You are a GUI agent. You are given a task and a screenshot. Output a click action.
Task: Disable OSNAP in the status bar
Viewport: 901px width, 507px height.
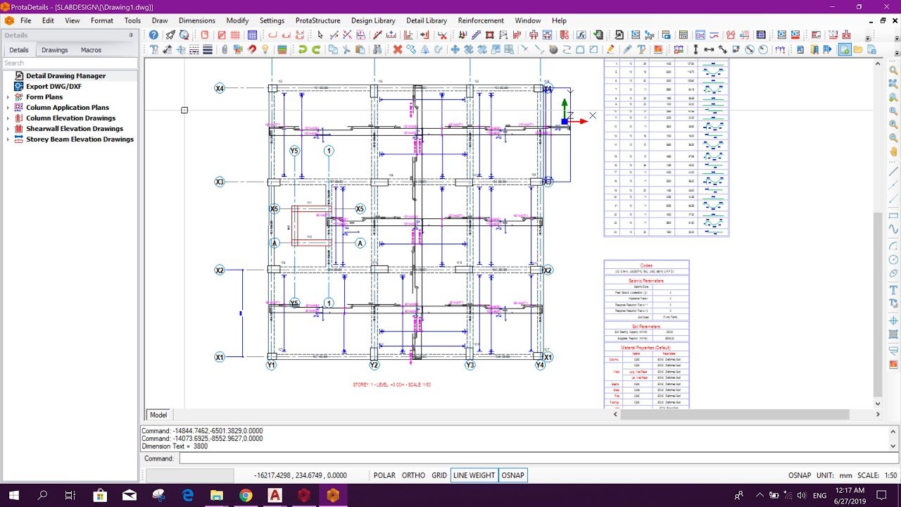[513, 475]
